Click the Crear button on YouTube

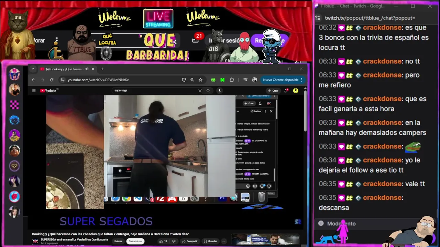pos(273,91)
